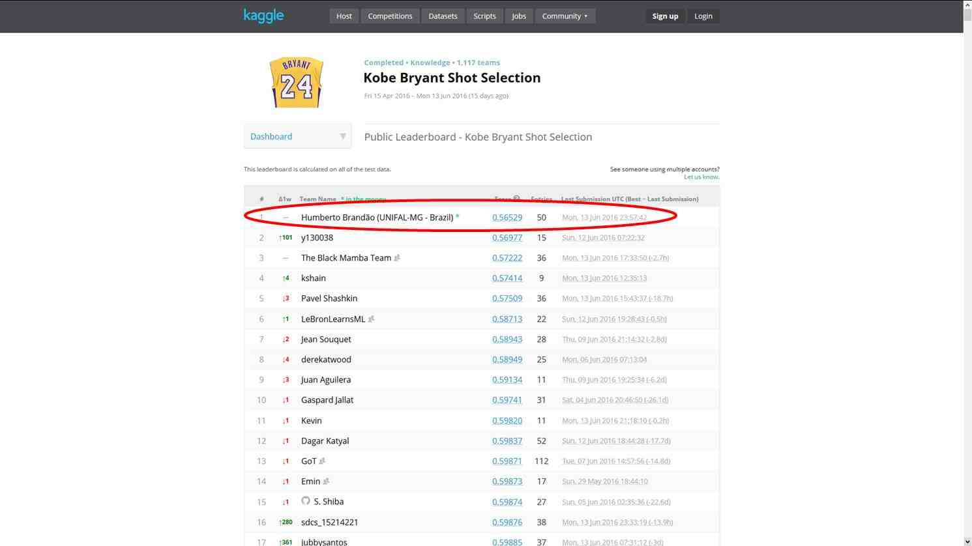Open score 0.59874 of S. Shiba
The image size is (972, 546).
[x=507, y=502]
